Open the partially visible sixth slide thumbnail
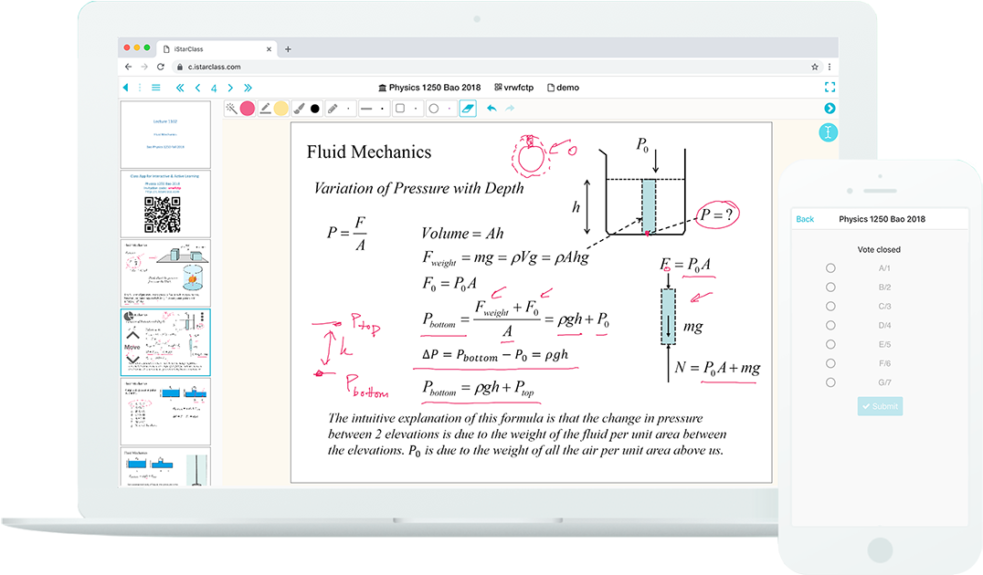The image size is (983, 575). coord(165,466)
